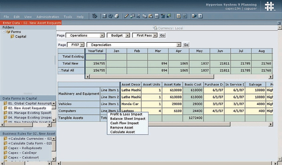Click the Paste clipboard icon
The image size is (282, 165).
pos(151,16)
